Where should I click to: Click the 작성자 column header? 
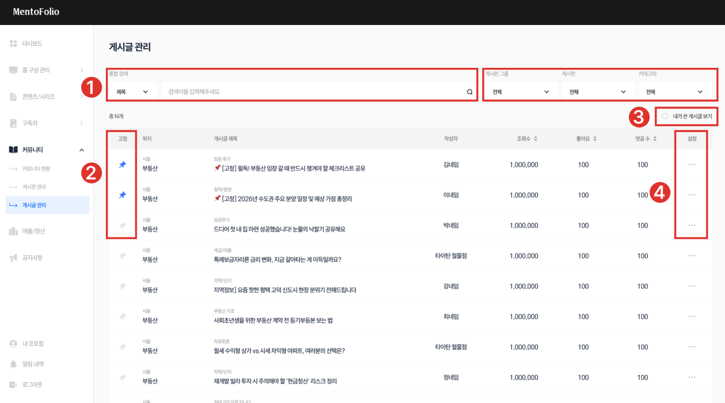click(x=451, y=139)
